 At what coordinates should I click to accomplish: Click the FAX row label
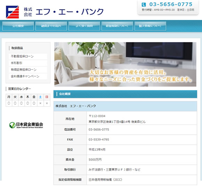(x=70, y=139)
